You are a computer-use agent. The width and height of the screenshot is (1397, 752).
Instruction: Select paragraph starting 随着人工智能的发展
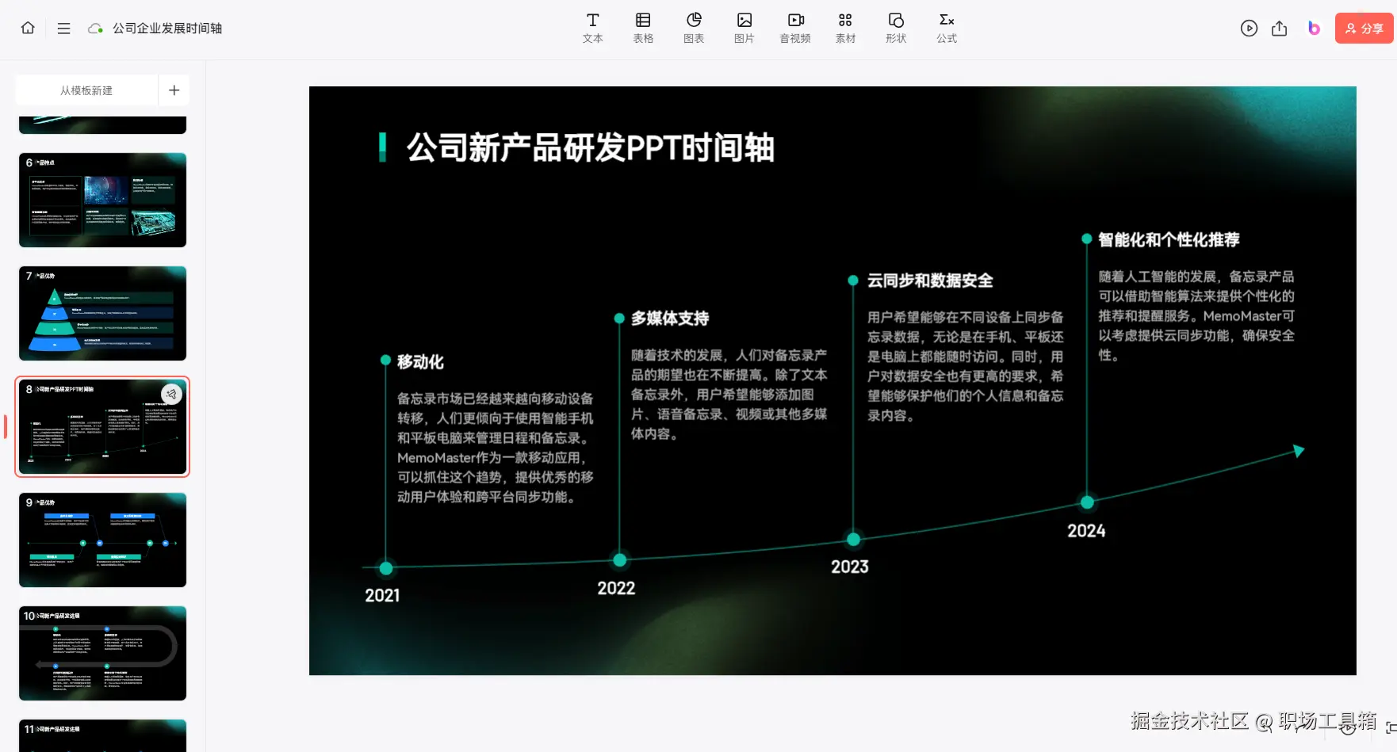tap(1196, 316)
